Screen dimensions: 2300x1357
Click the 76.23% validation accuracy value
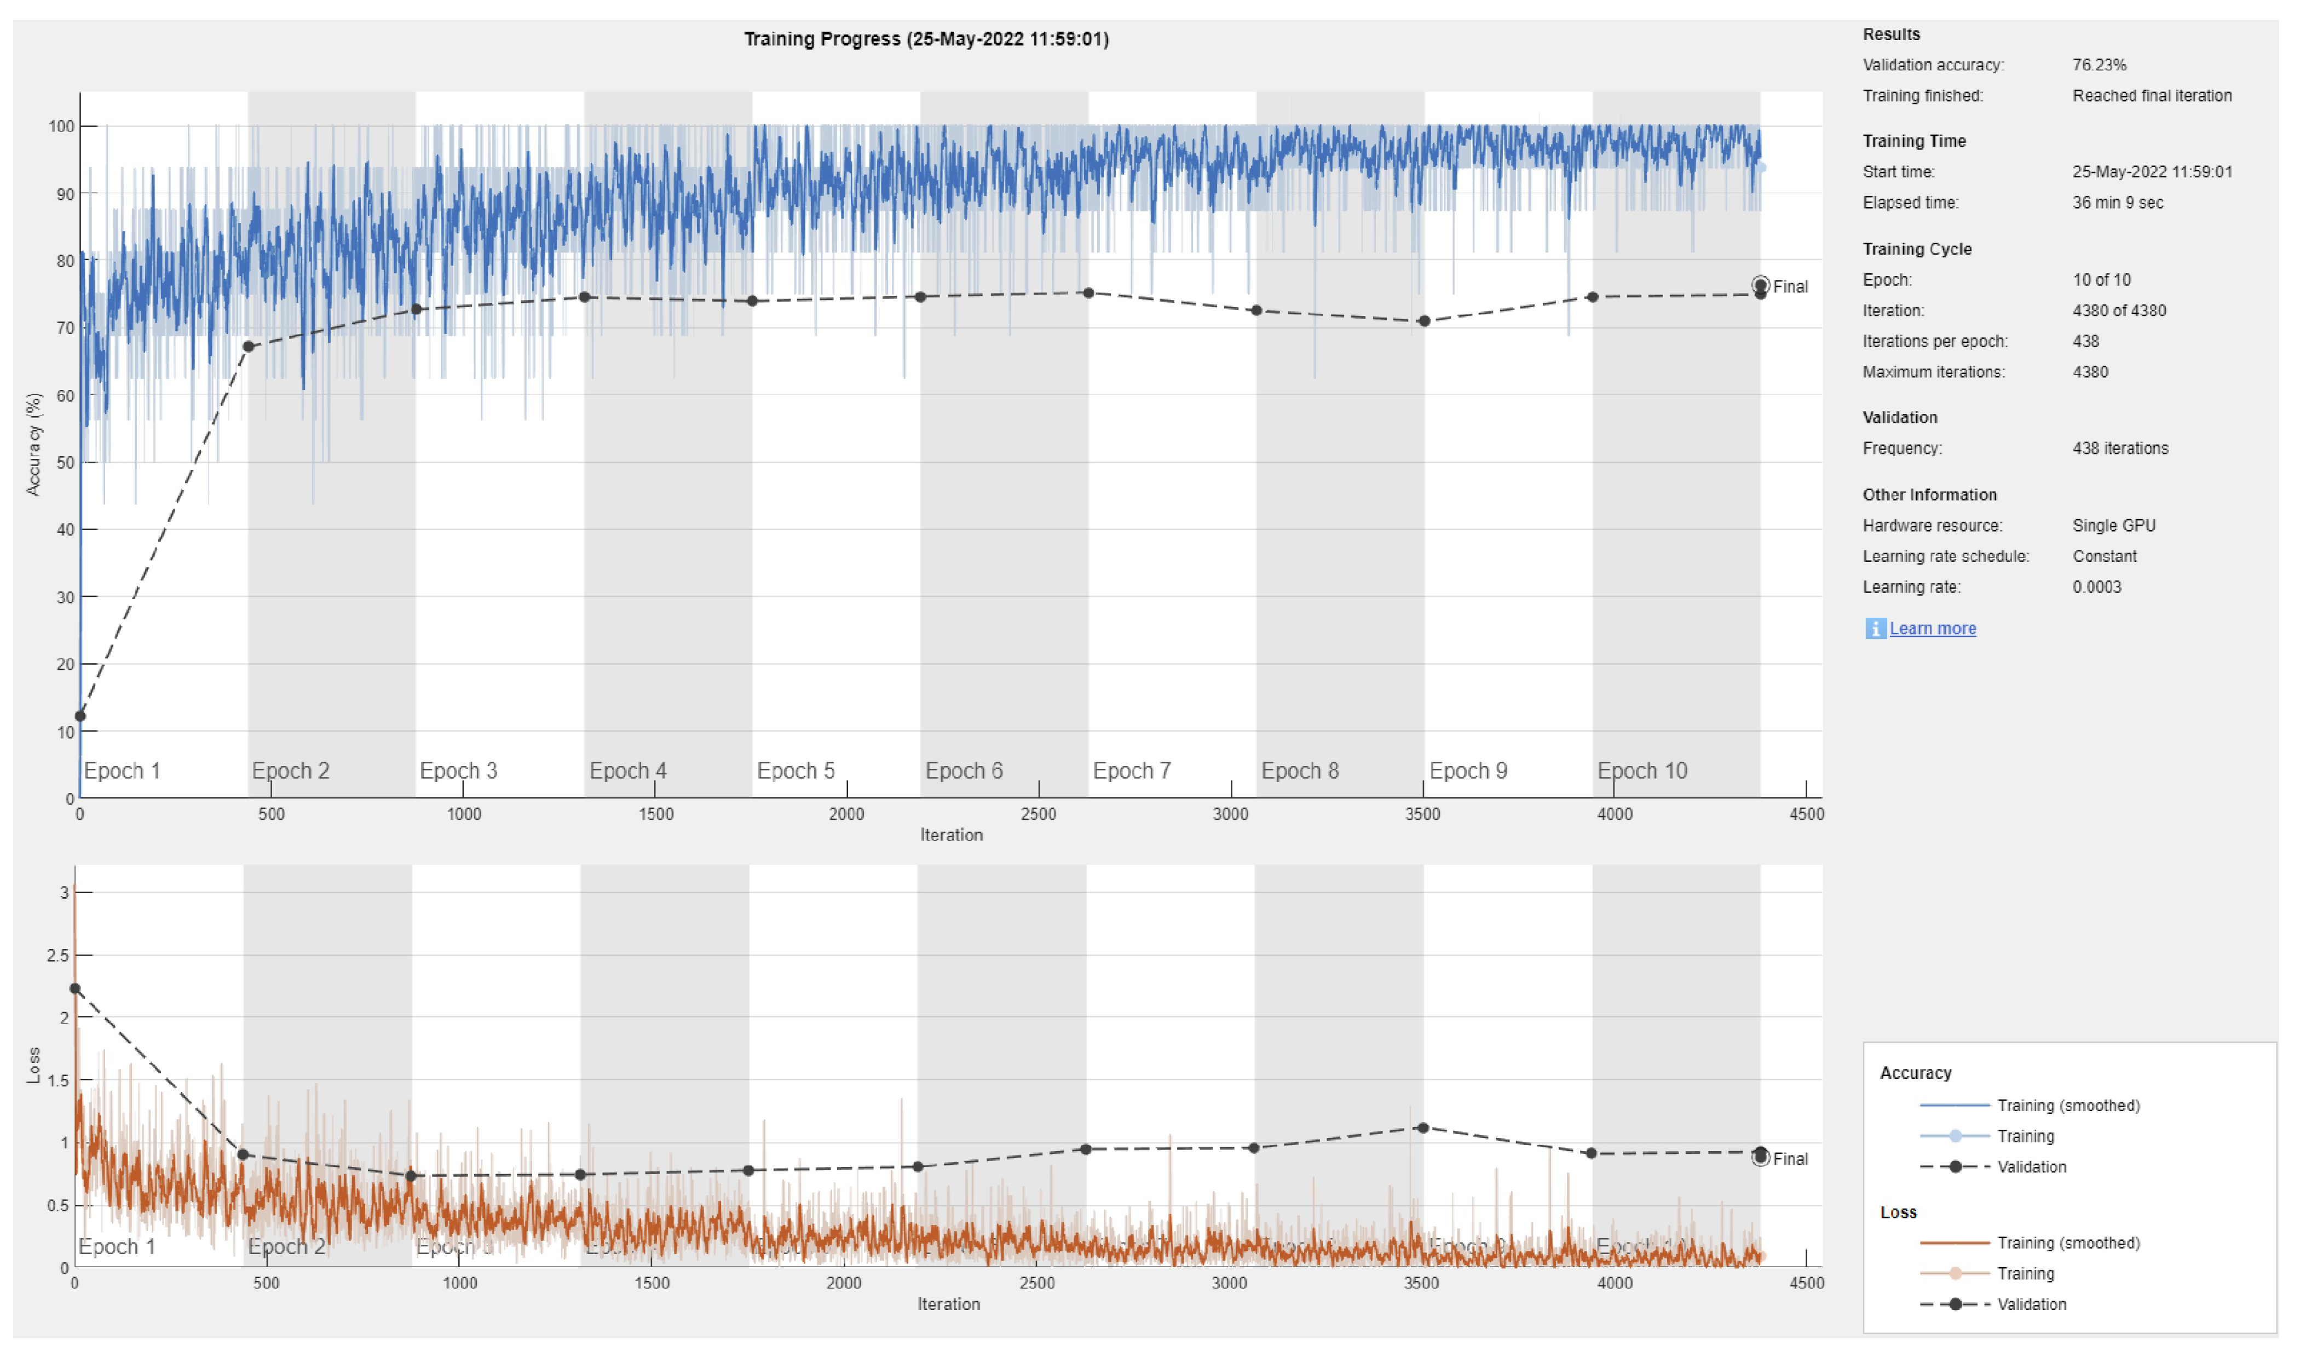2099,65
